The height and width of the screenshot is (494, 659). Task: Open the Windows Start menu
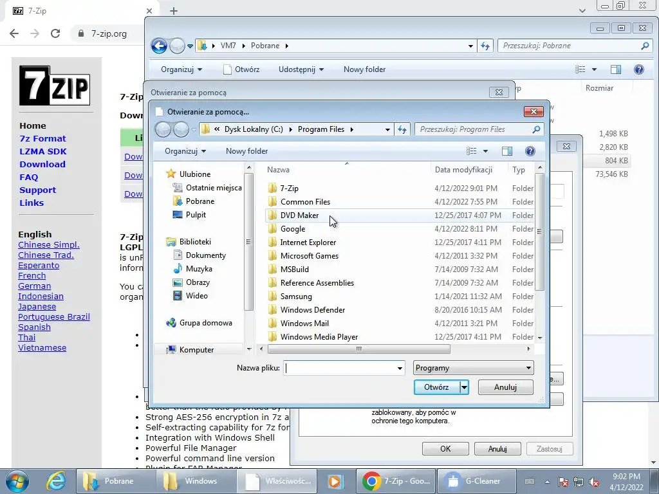pos(17,481)
